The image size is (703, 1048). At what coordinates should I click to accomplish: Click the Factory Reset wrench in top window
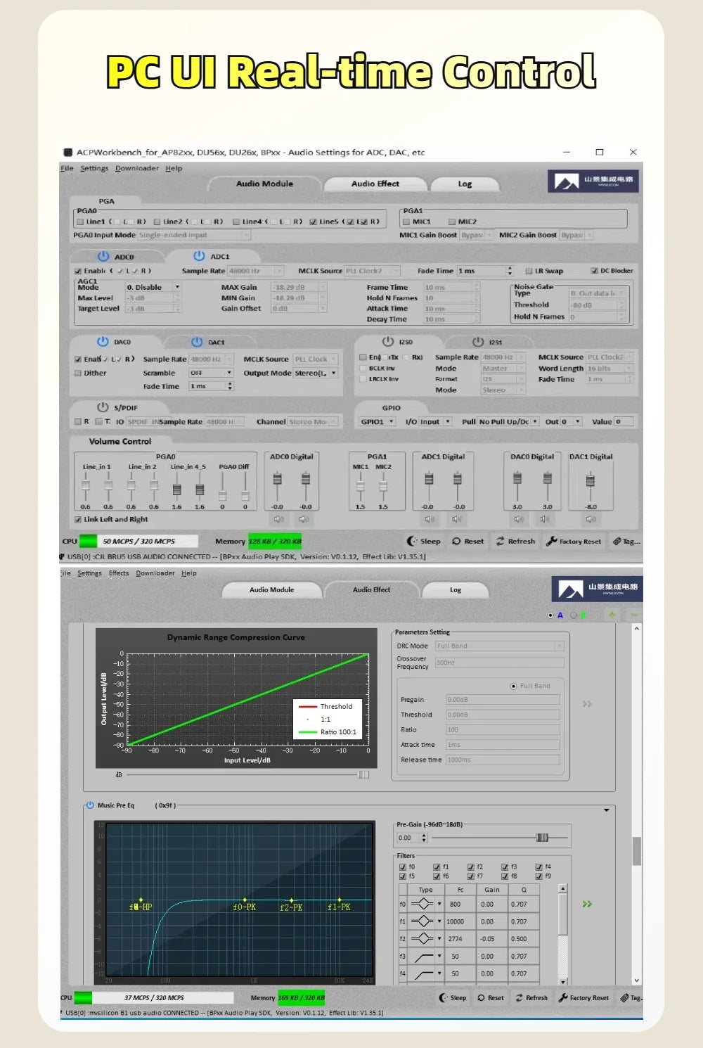pos(552,541)
